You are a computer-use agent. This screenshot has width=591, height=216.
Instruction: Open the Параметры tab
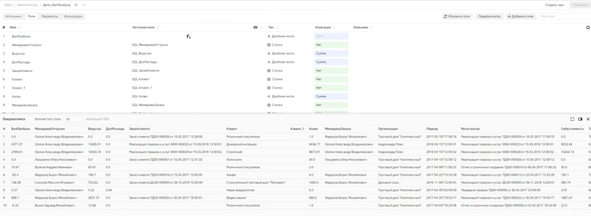click(50, 17)
